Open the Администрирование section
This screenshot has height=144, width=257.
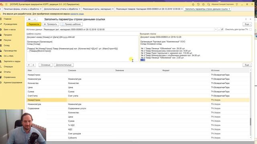13,83
